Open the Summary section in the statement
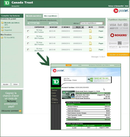The height and width of the screenshot is (137, 130). (54, 90)
